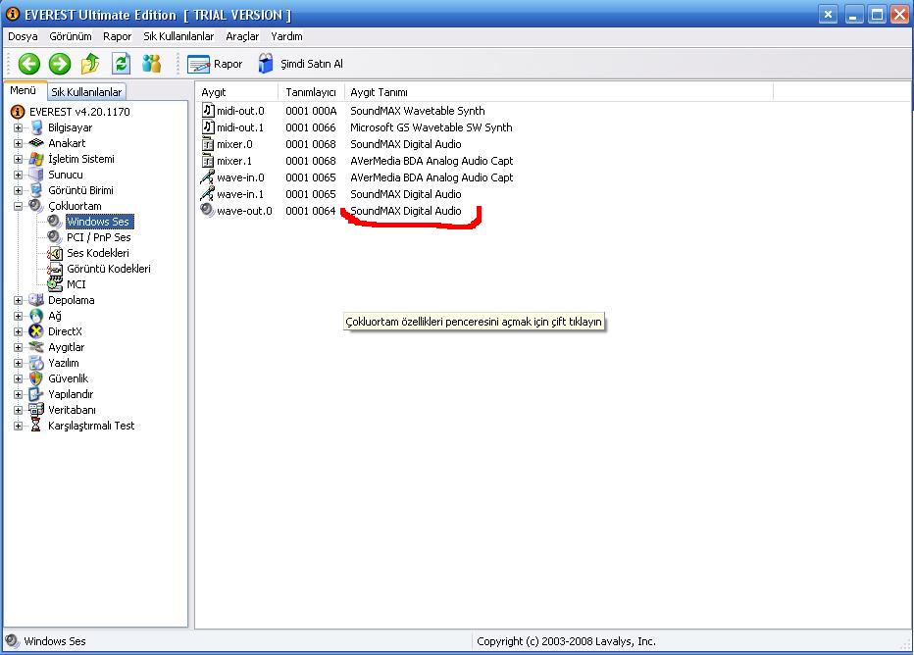Open the Yardım menu

[x=286, y=36]
